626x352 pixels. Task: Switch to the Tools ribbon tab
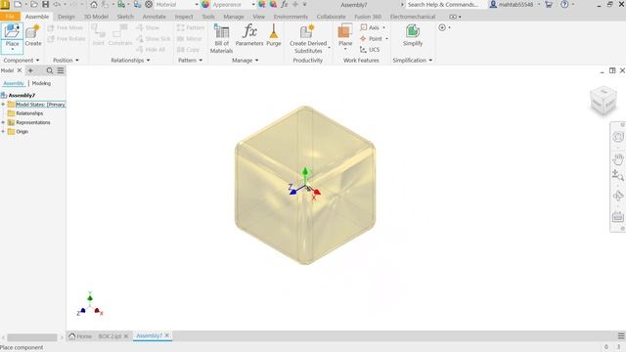[208, 17]
